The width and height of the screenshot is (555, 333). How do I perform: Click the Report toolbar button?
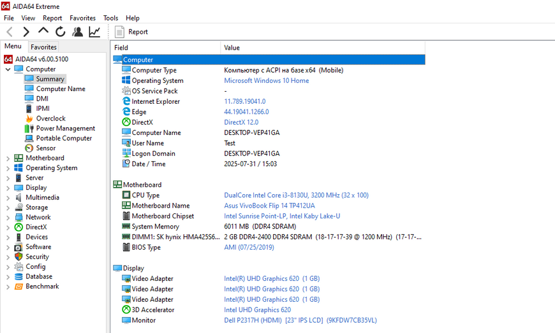point(131,32)
